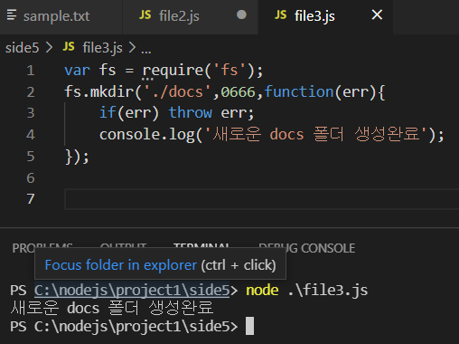Screen dimensions: 459x344
Task: Click the 'throw' keyword in line 3
Action: point(191,113)
